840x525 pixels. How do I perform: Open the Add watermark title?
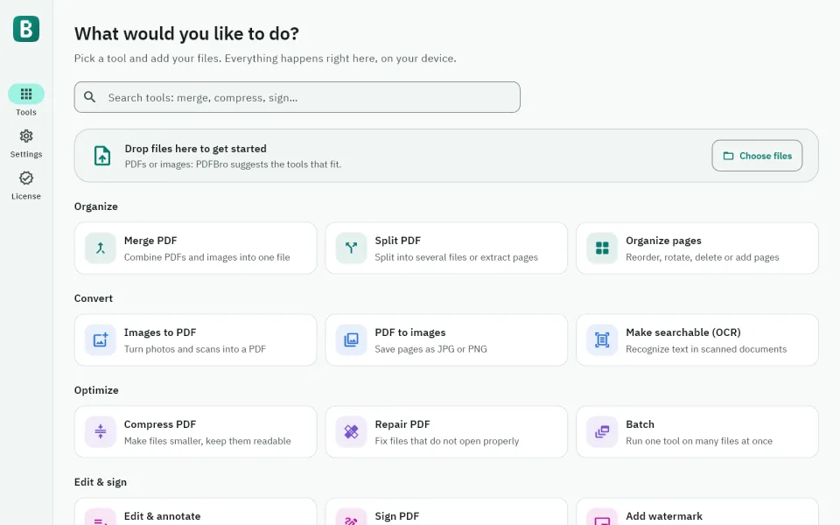point(664,516)
